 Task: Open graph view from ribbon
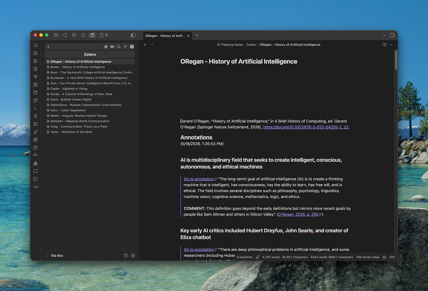[36, 77]
